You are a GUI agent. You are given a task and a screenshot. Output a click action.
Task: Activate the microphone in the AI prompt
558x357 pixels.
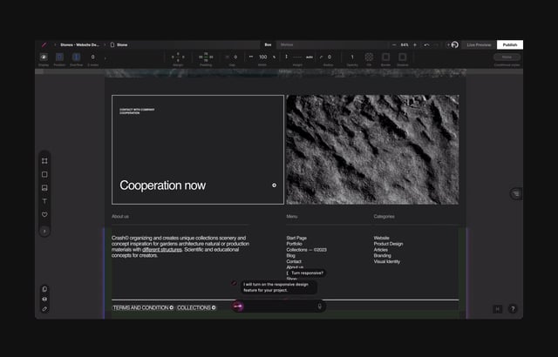(x=320, y=306)
